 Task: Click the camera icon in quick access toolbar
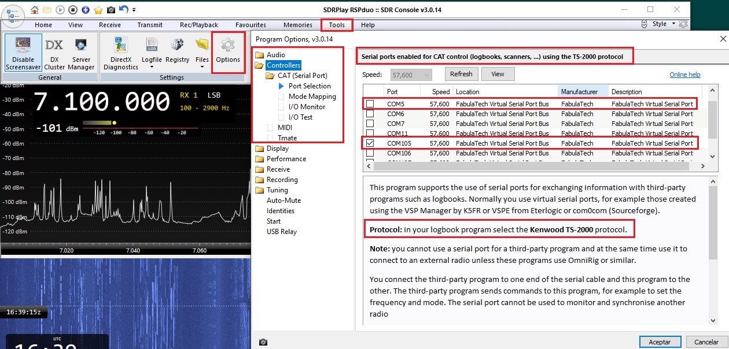tap(111, 10)
